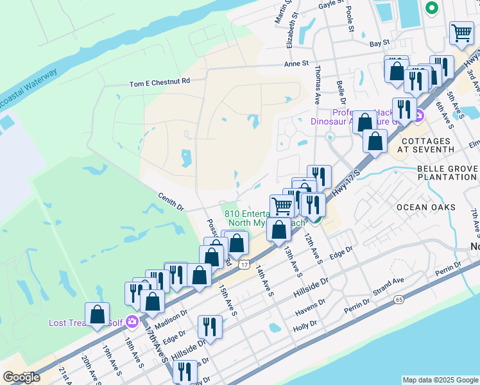This screenshot has height=385, width=480.
Task: Click the US 17 highway shield
Action: pos(244,265)
